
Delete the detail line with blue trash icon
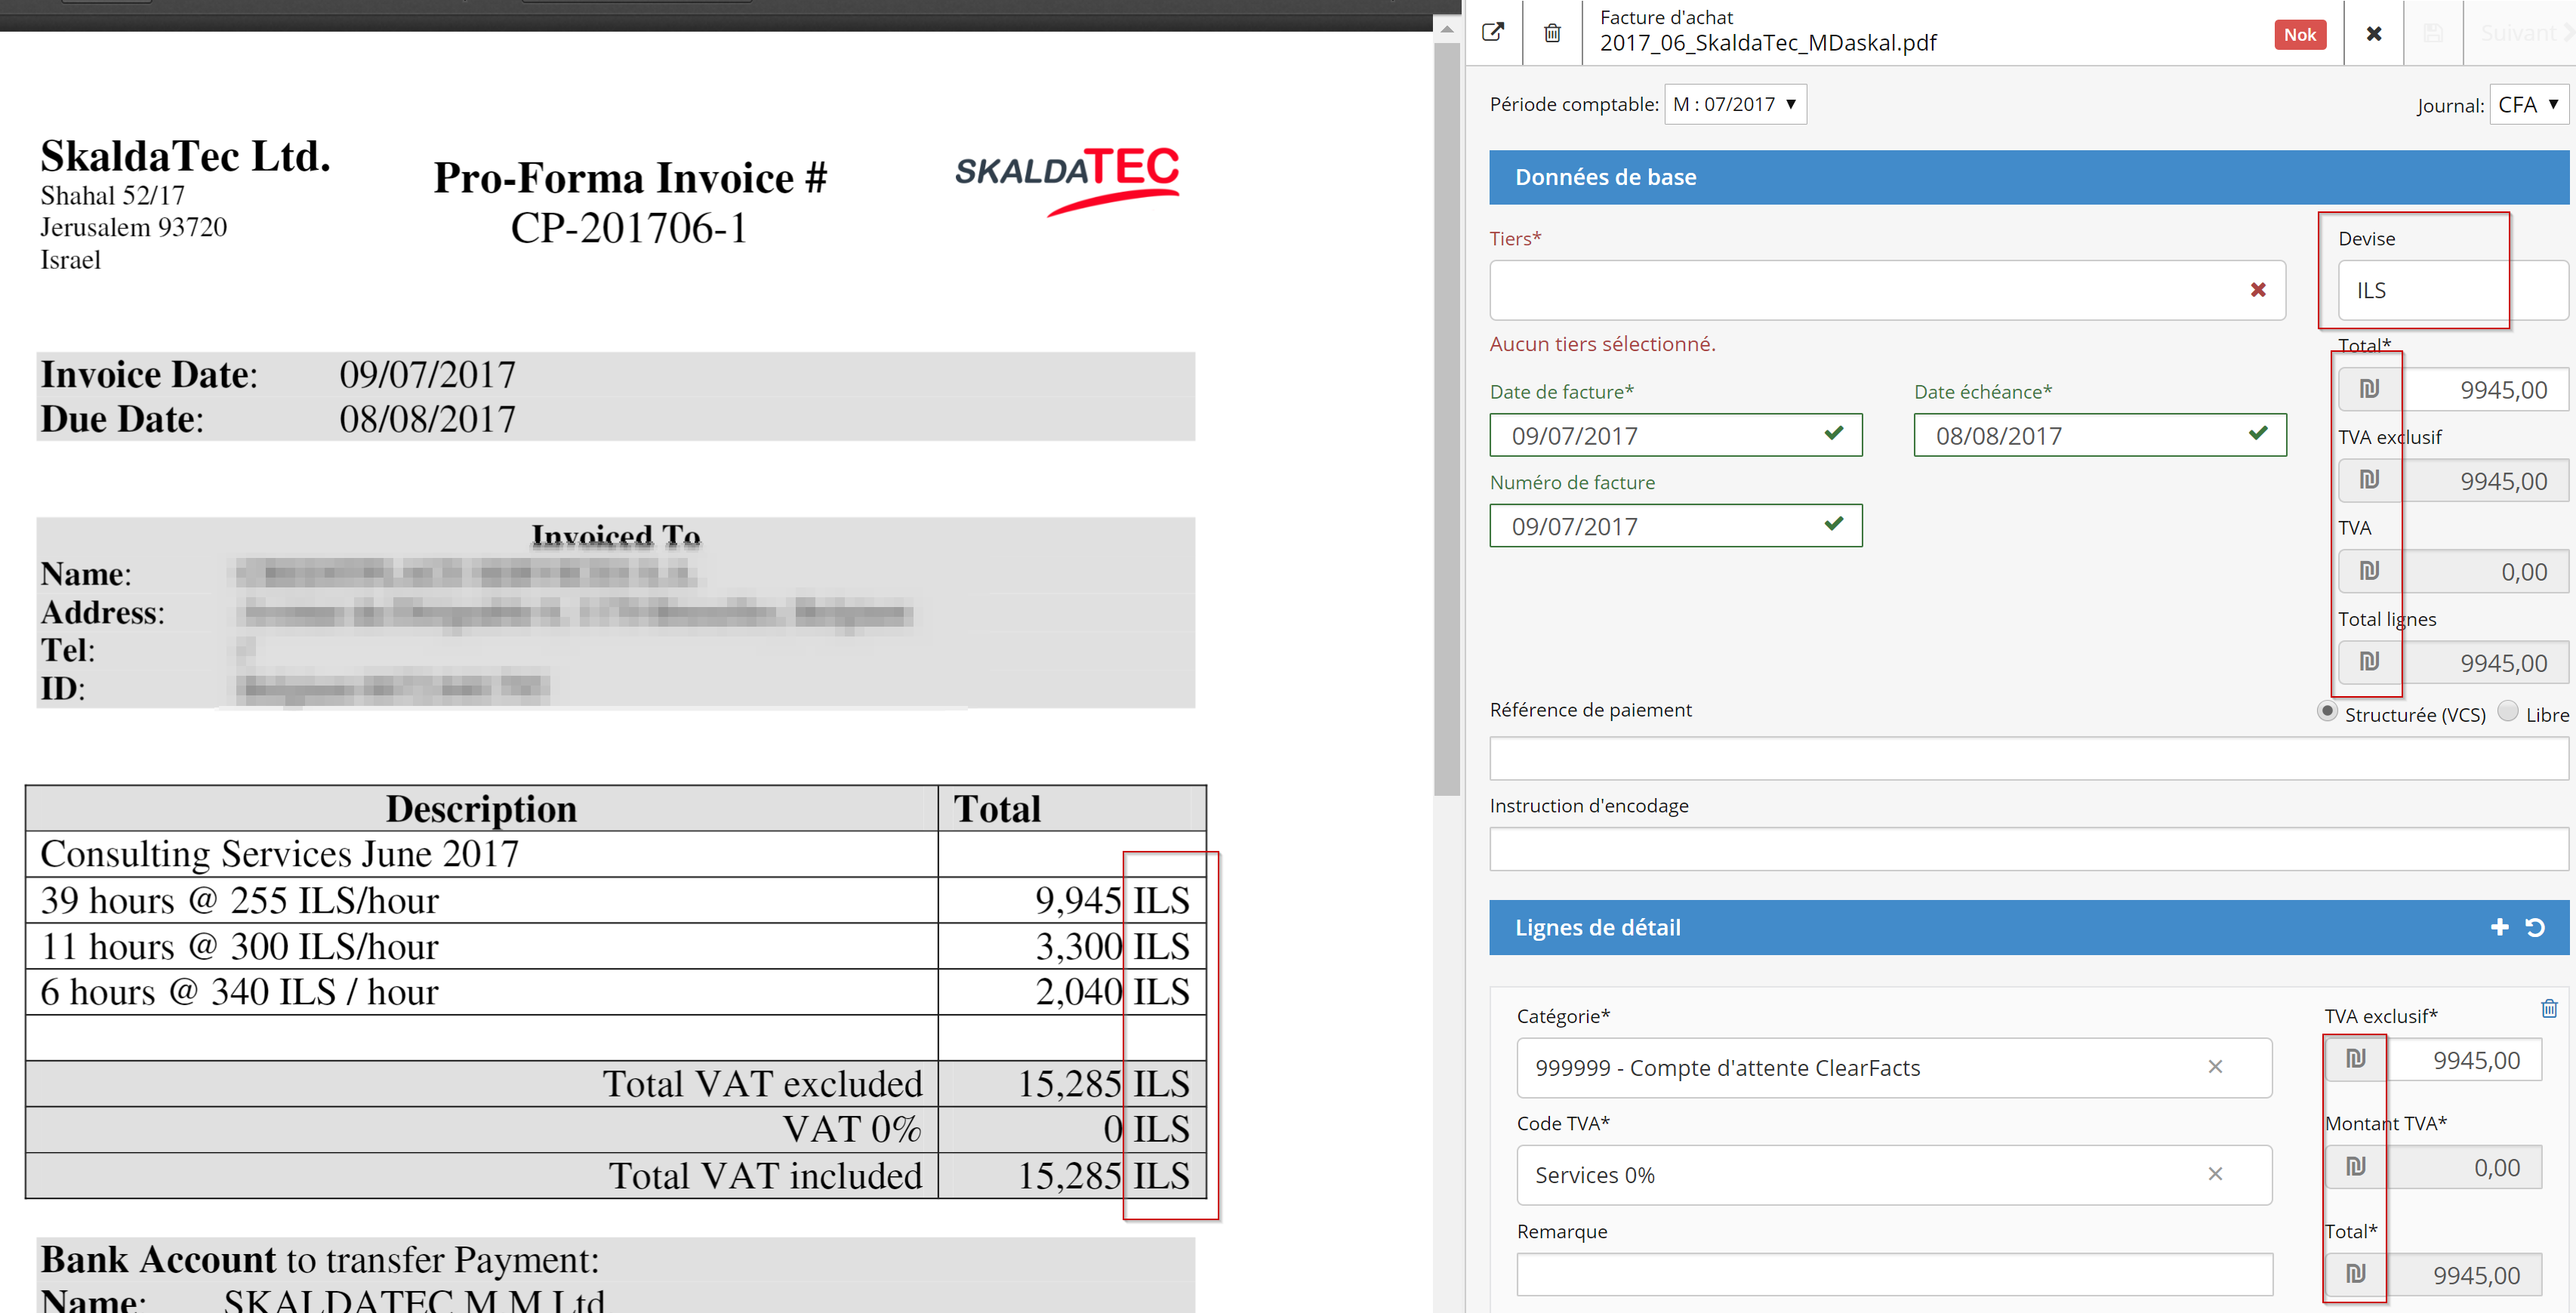(x=2549, y=1008)
